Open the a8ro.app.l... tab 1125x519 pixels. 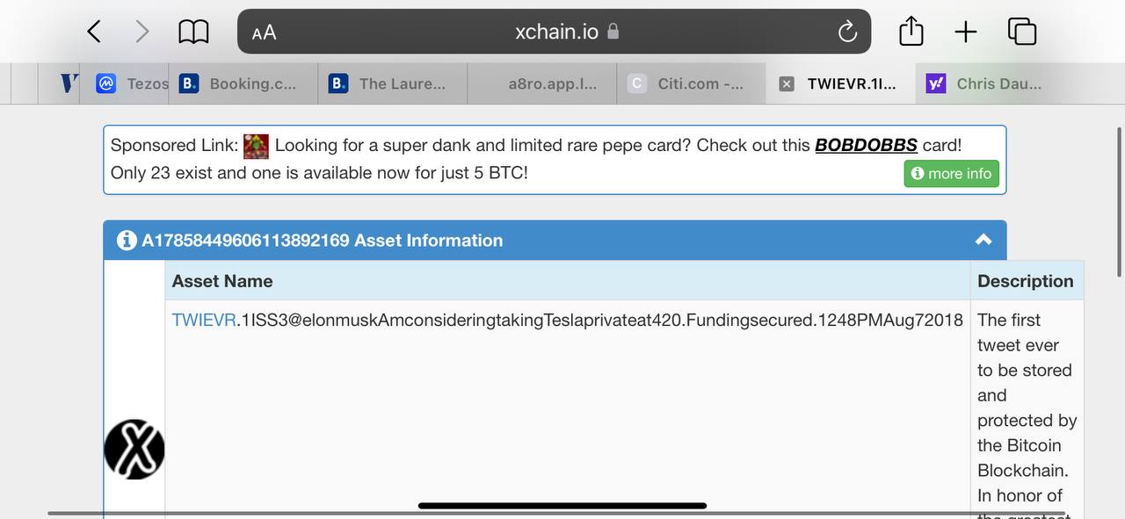click(542, 83)
